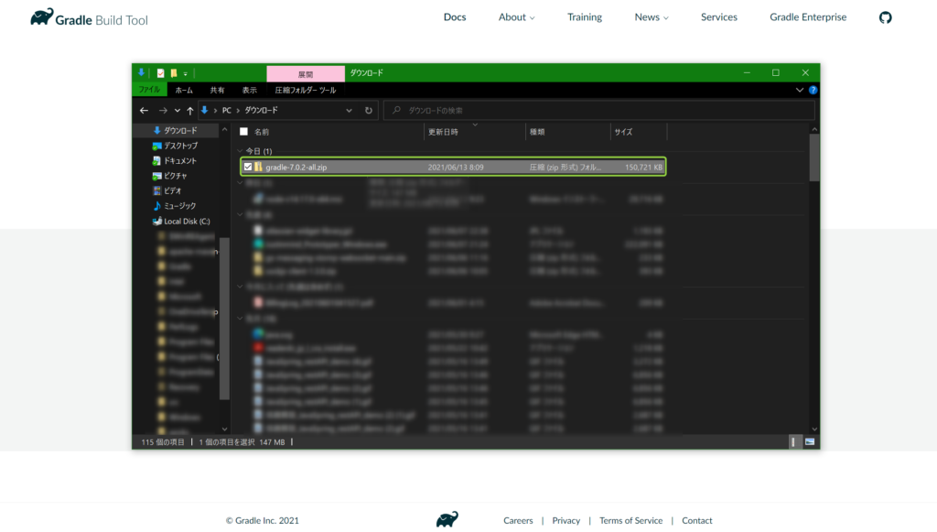Go up one folder level arrow
This screenshot has width=937, height=532.
coord(190,111)
